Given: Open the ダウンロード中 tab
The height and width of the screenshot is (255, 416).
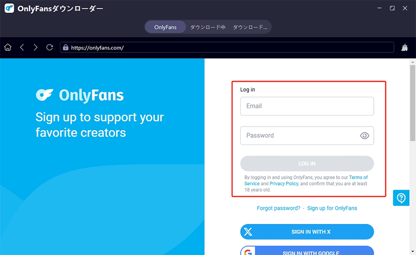Looking at the screenshot, I should (x=207, y=27).
